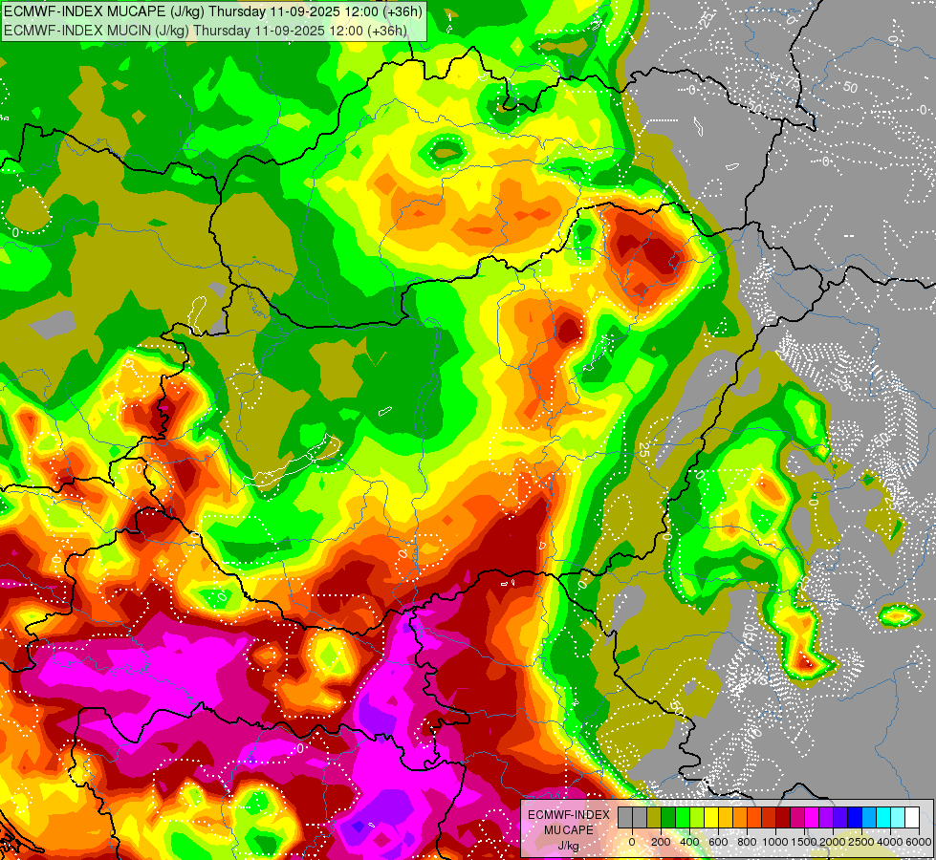Pick the orange swatch left of the 800 tick

[x=740, y=817]
